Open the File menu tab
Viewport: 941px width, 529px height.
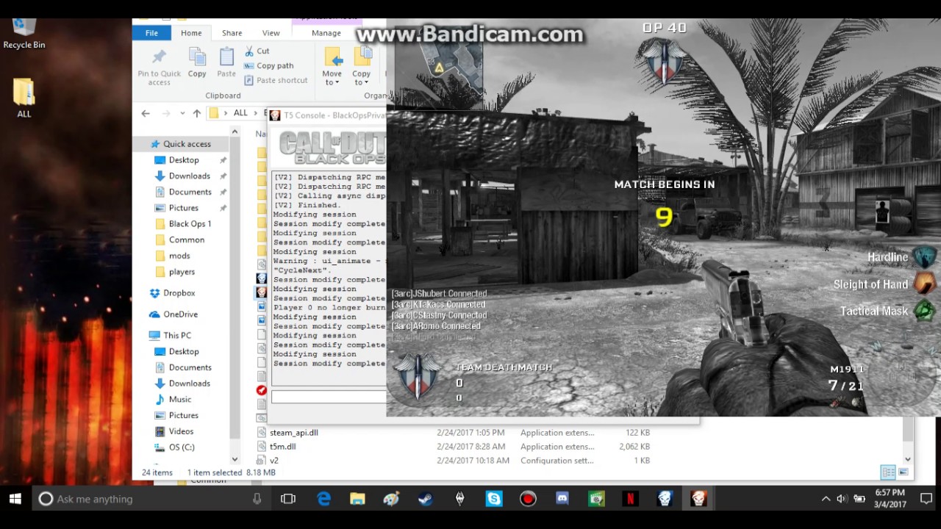pyautogui.click(x=151, y=33)
